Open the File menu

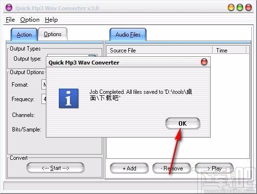click(x=10, y=20)
